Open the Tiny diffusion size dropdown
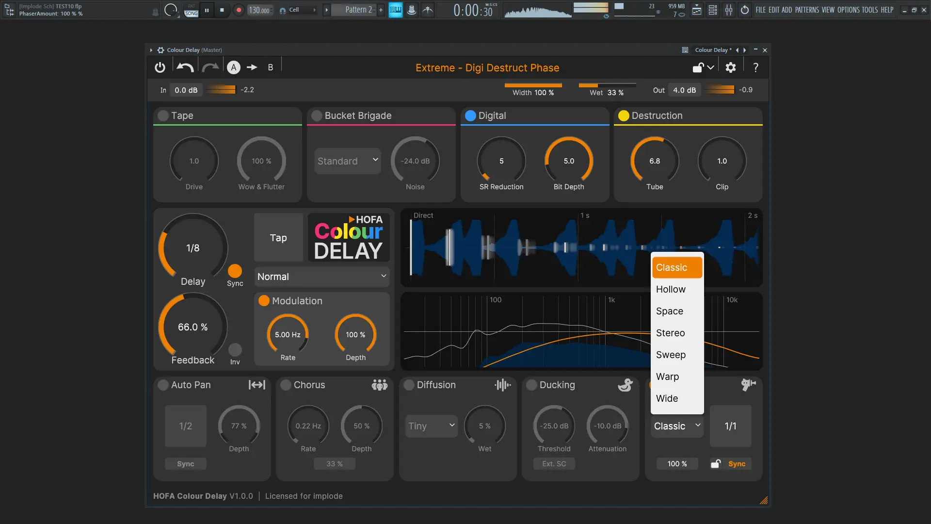931x524 pixels. pos(431,426)
